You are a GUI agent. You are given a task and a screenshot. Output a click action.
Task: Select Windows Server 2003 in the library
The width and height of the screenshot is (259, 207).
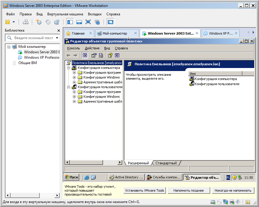tap(39, 52)
